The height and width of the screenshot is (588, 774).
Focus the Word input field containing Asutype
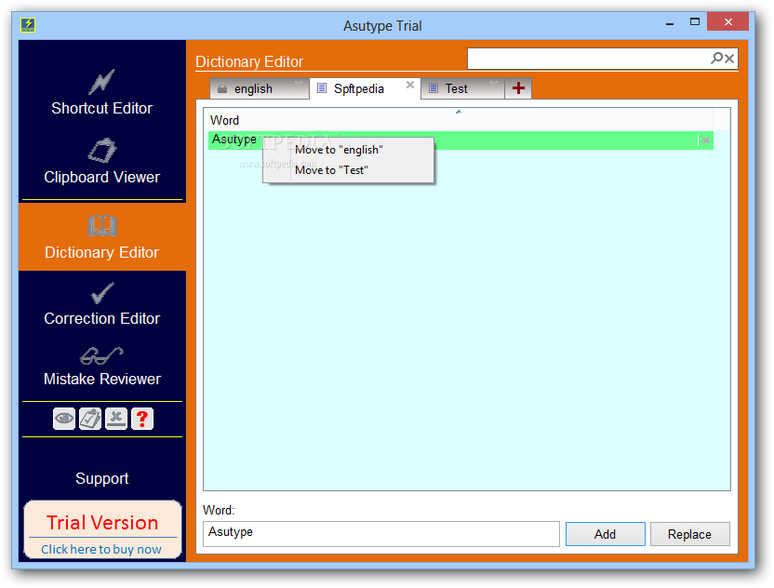(381, 534)
